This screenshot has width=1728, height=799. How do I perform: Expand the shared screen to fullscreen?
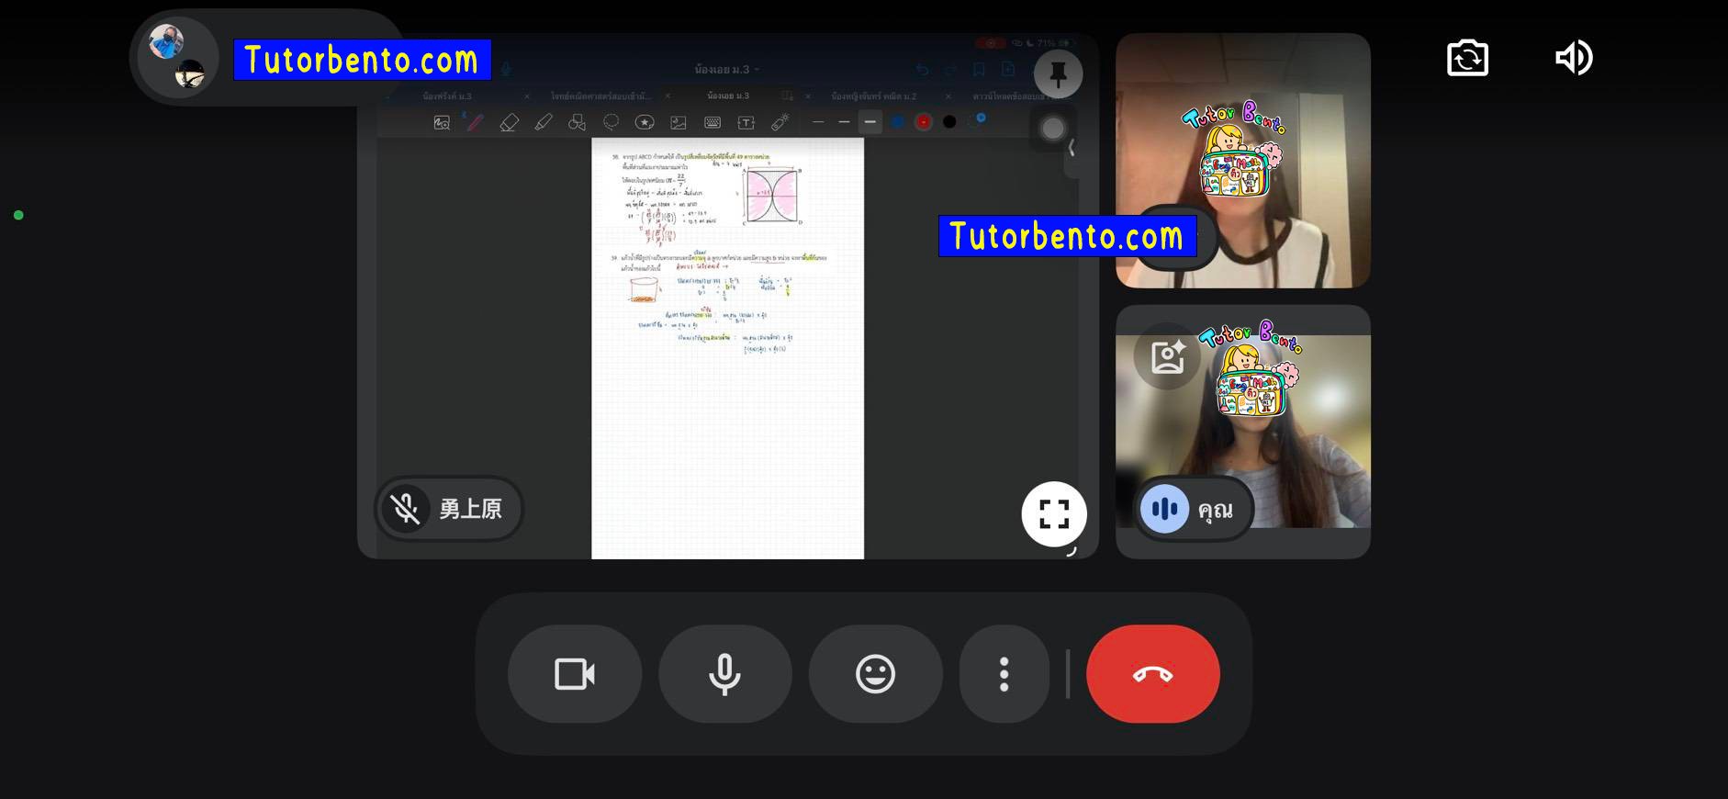click(1054, 513)
